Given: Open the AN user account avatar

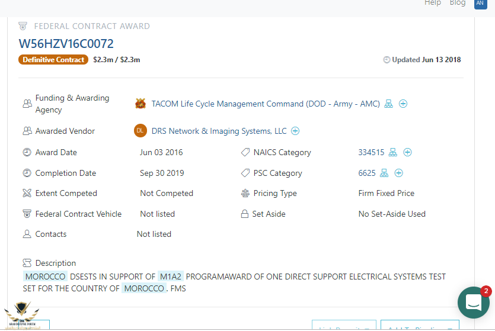Looking at the screenshot, I should tap(480, 3).
